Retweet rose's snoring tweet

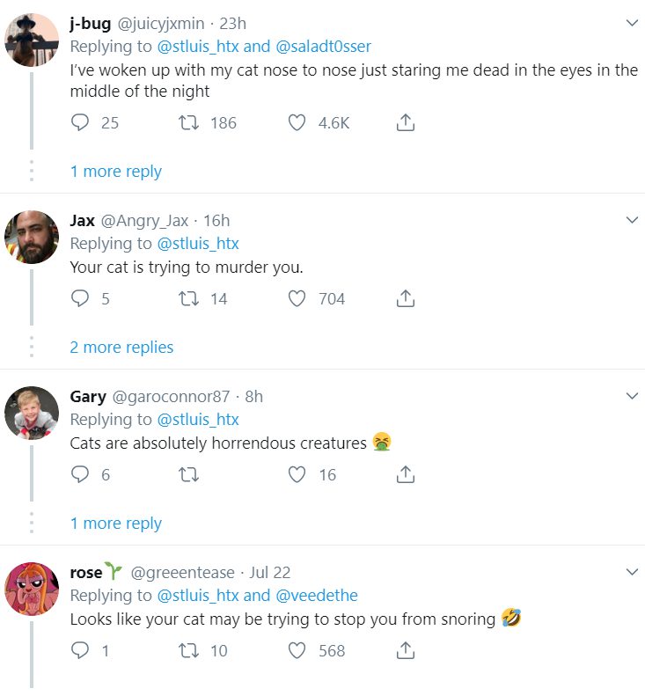point(187,651)
